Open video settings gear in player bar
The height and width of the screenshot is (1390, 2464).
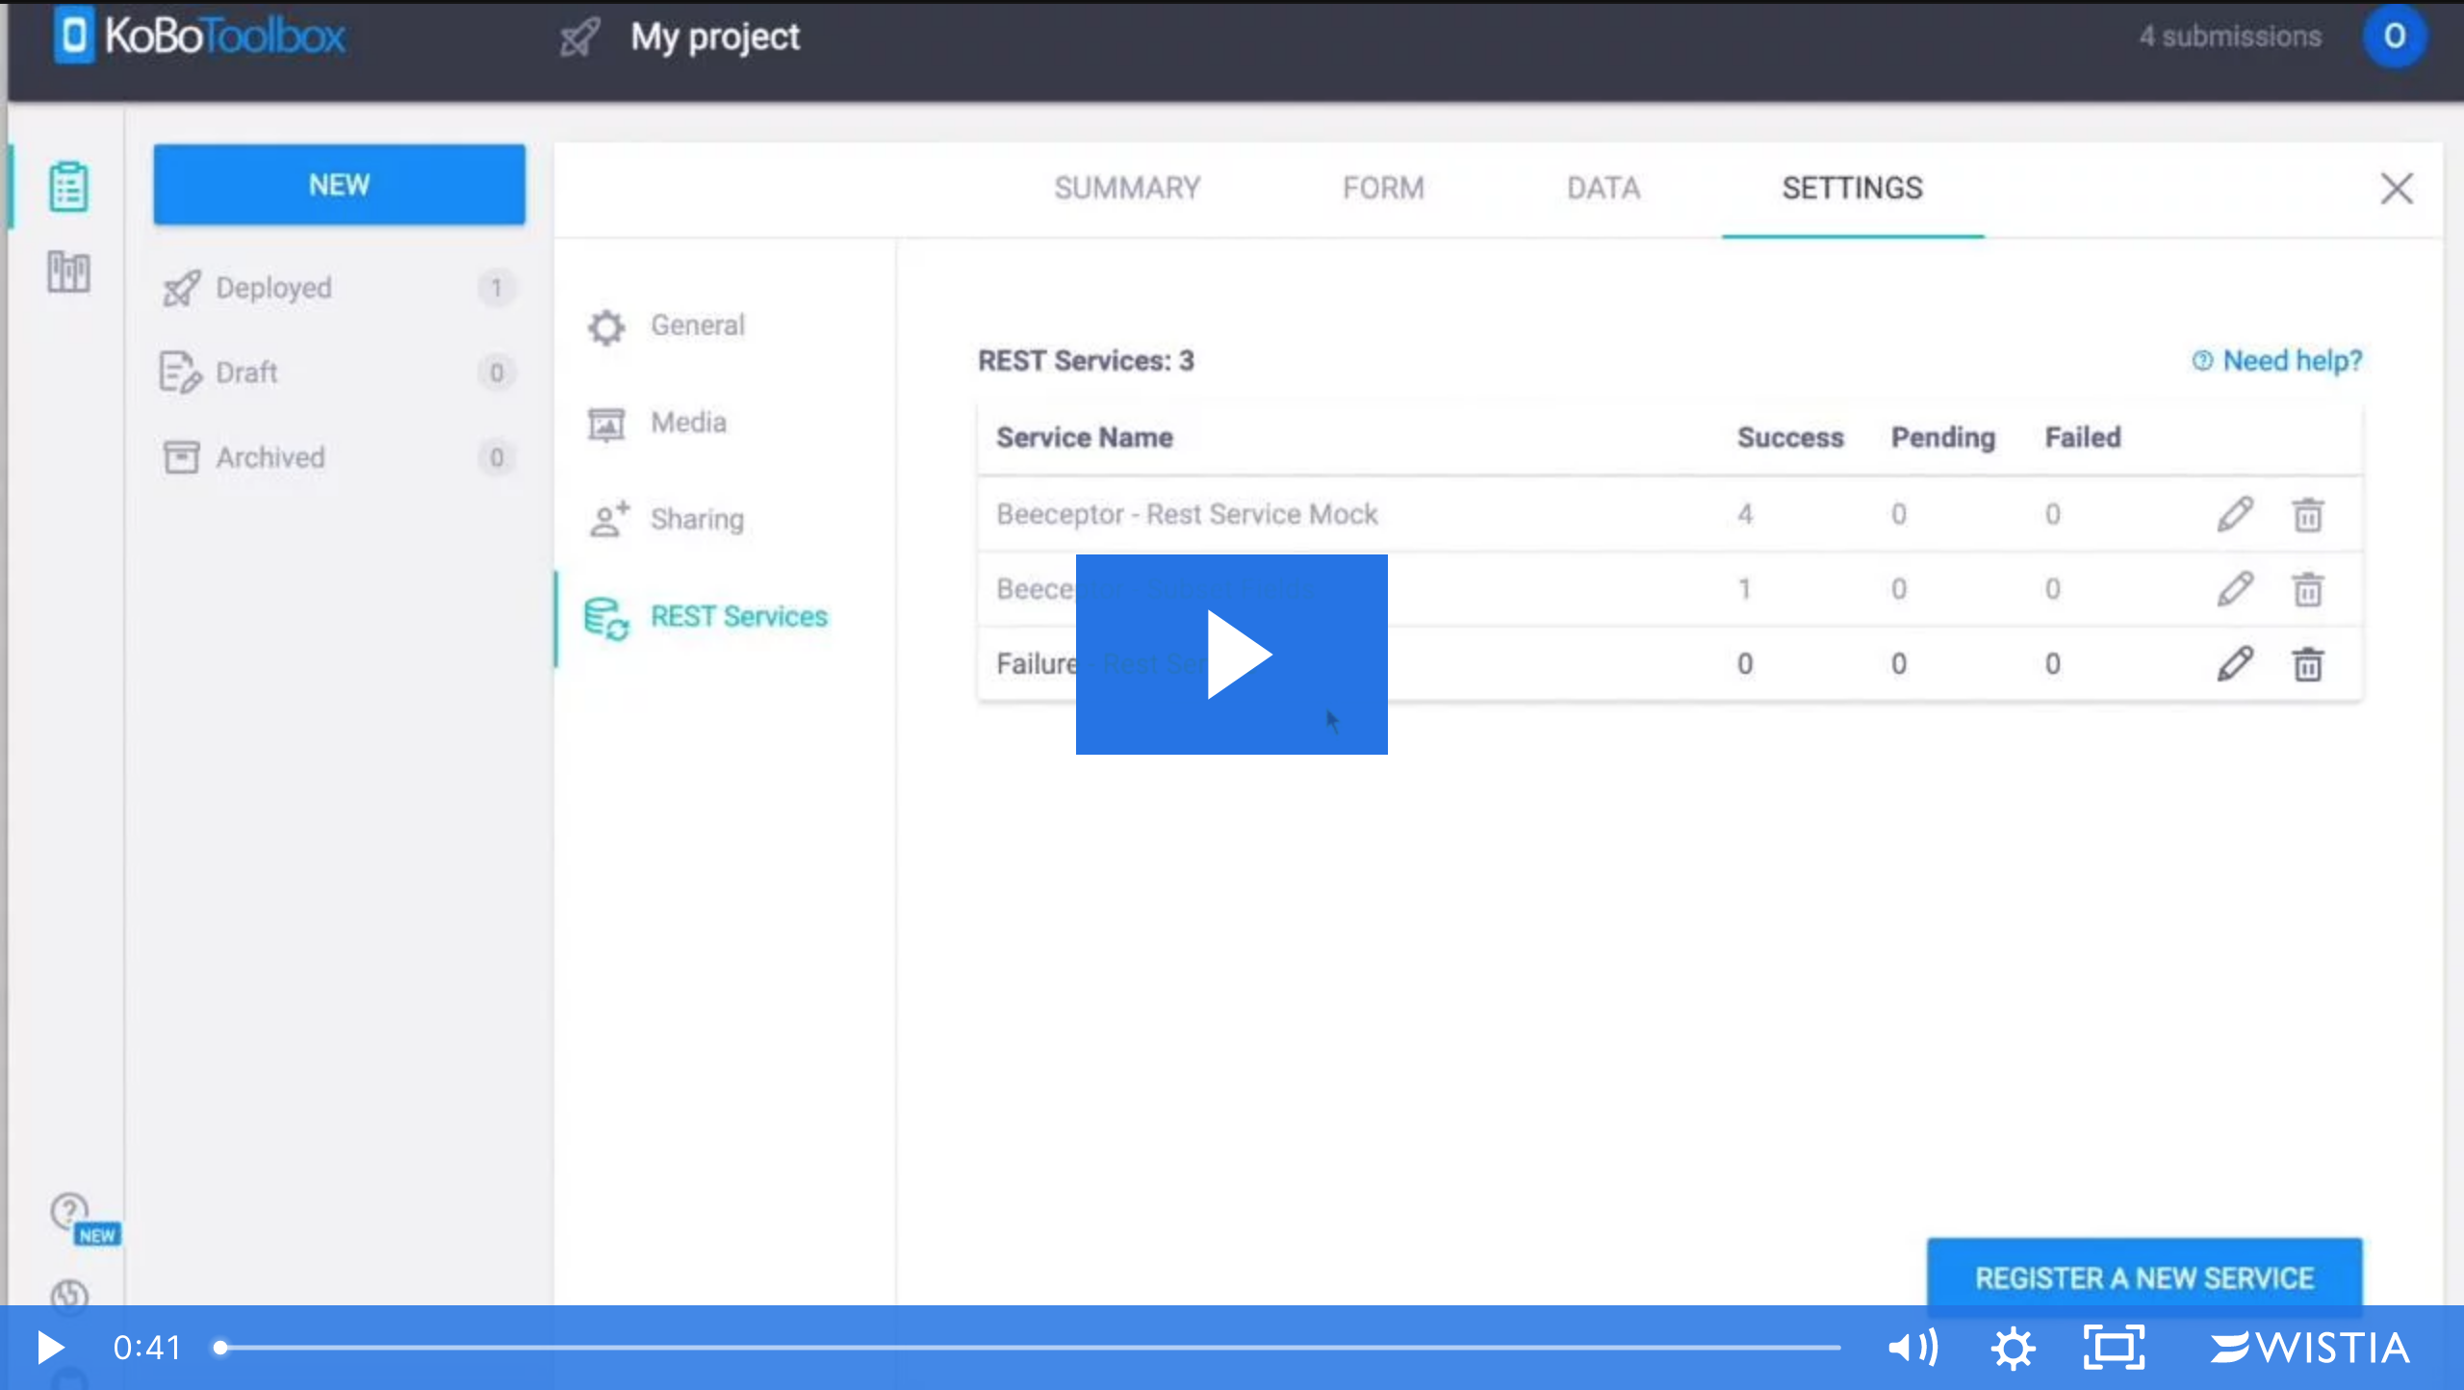click(2013, 1348)
